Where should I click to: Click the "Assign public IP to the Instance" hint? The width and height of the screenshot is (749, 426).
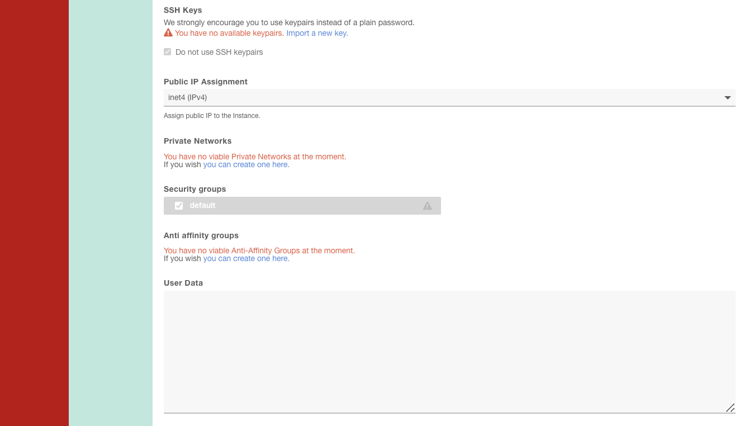pos(212,116)
